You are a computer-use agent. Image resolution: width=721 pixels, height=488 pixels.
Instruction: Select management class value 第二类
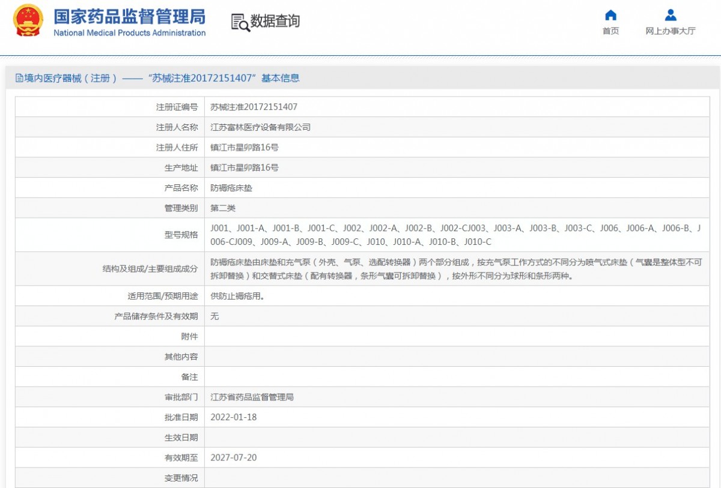coord(223,208)
